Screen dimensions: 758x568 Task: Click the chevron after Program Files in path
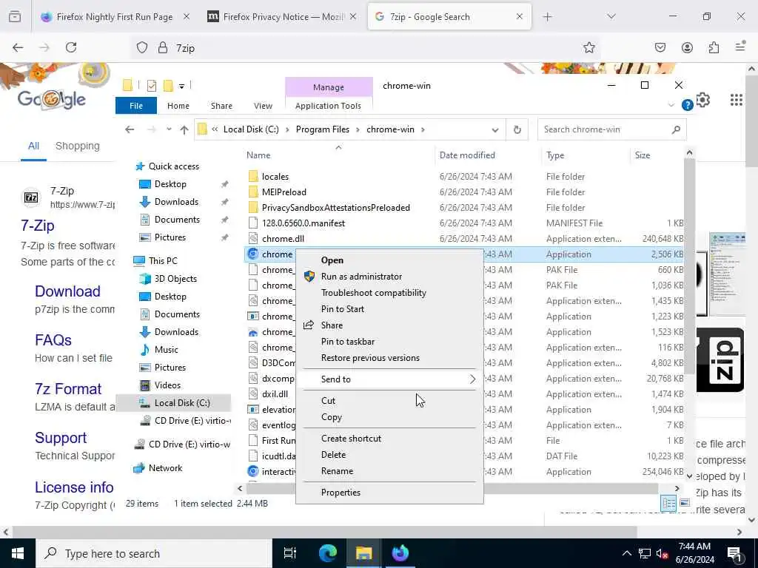click(358, 129)
